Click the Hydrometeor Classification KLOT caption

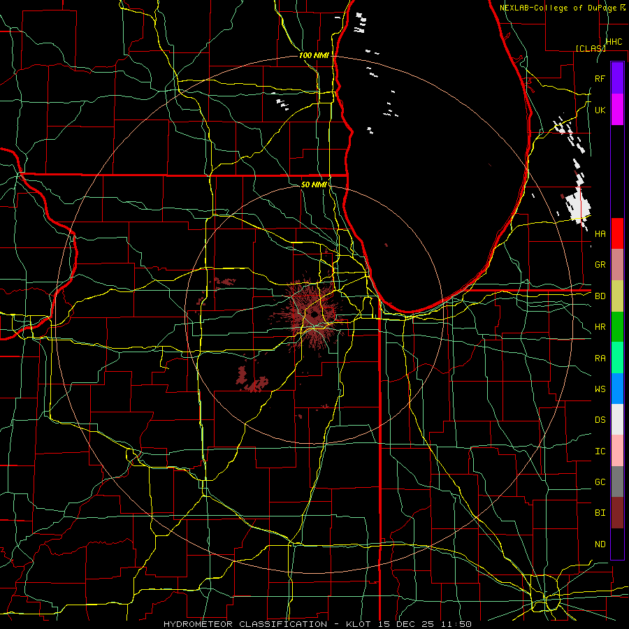click(317, 624)
